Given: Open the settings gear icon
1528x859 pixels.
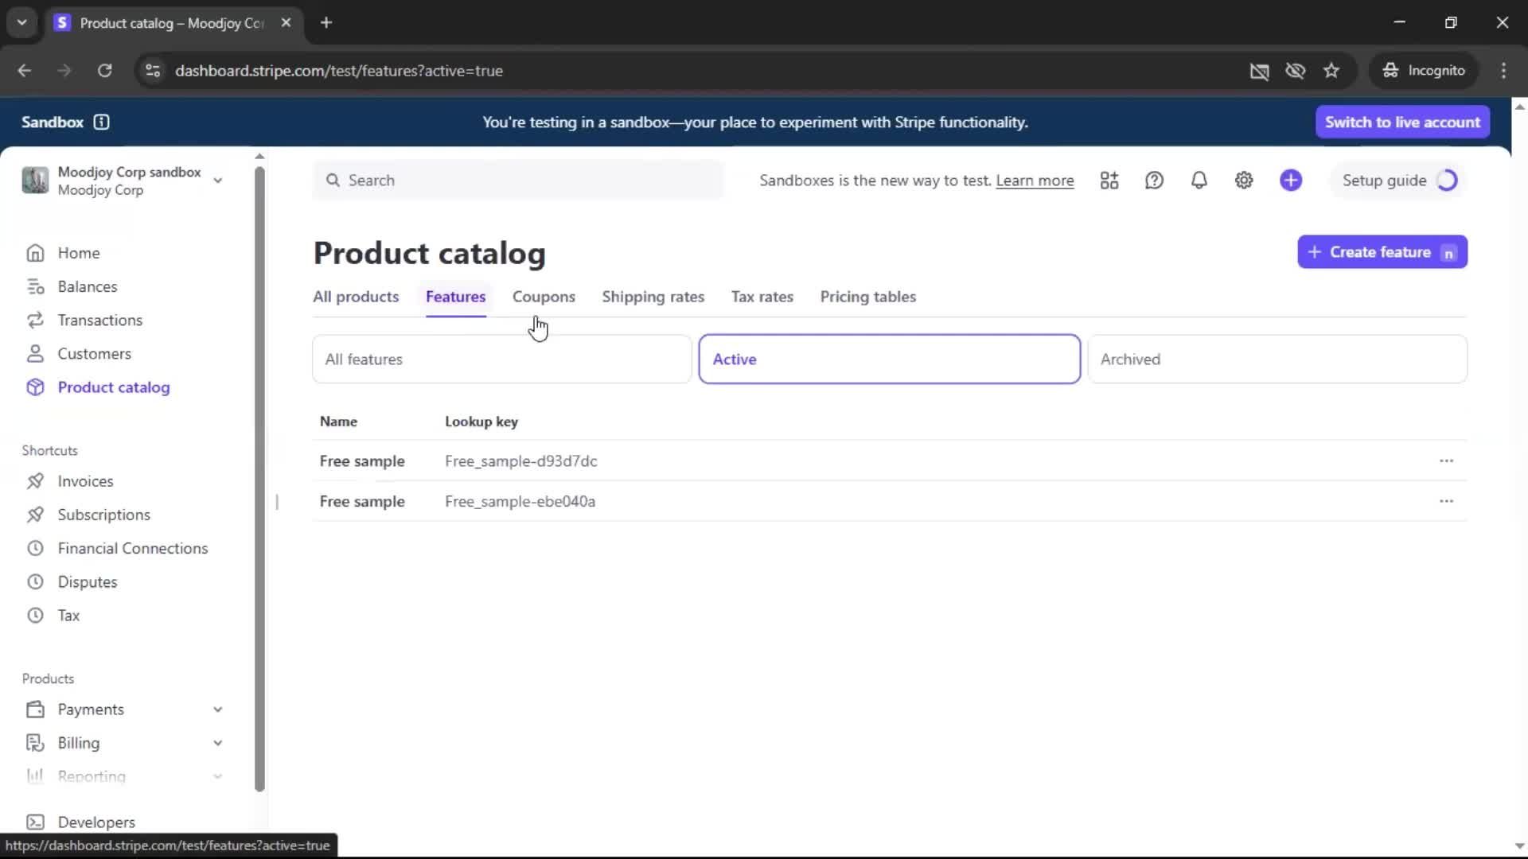Looking at the screenshot, I should coord(1244,181).
